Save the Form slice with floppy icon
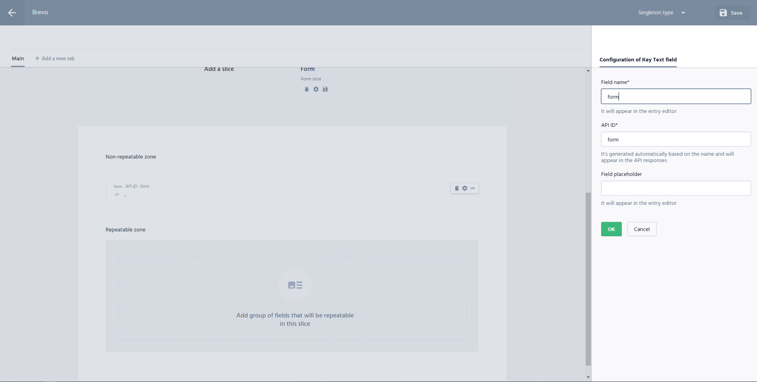The height and width of the screenshot is (382, 757). 325,89
